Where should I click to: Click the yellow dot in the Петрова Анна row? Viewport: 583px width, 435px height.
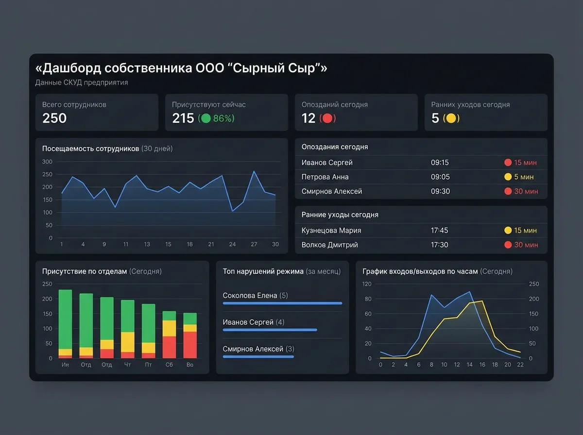(x=508, y=177)
